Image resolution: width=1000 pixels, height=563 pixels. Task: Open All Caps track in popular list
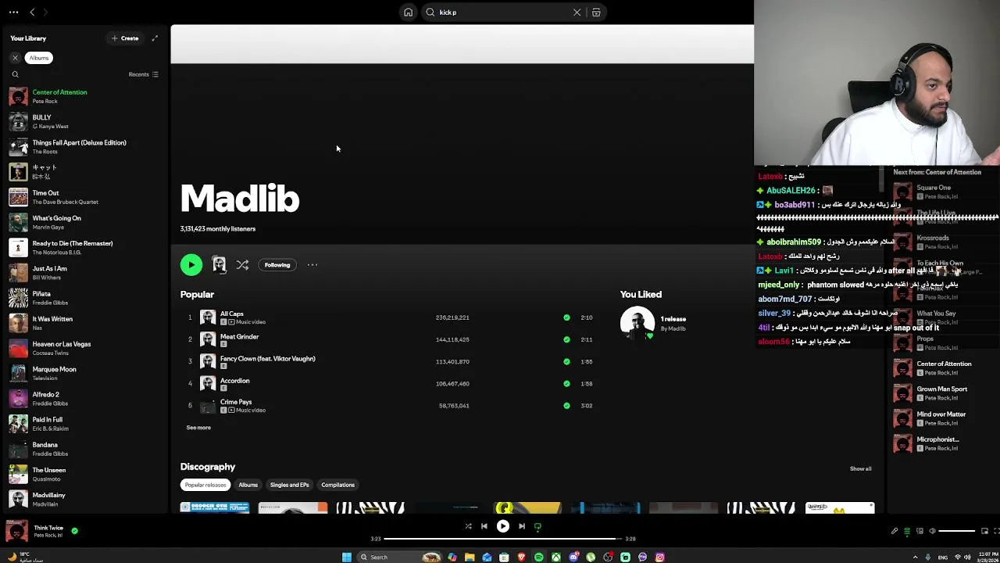point(231,314)
